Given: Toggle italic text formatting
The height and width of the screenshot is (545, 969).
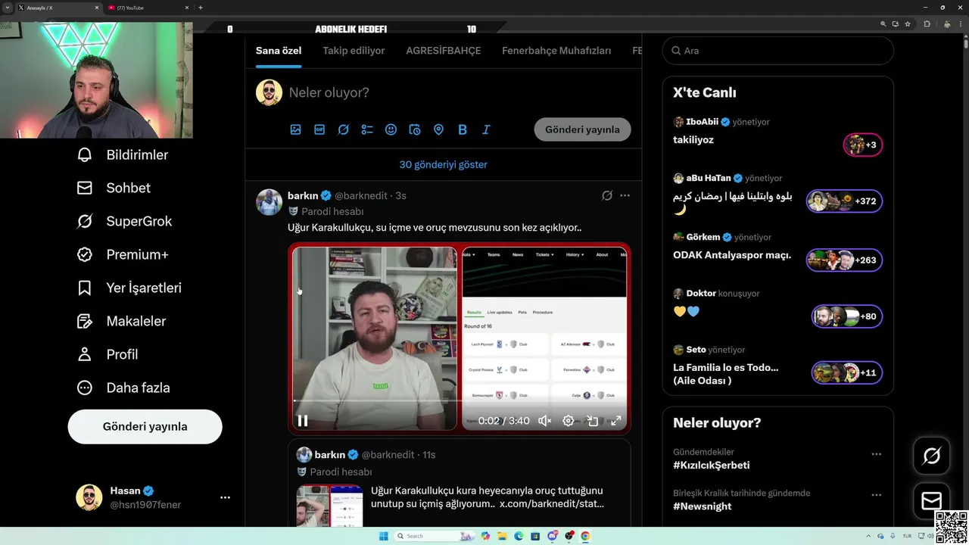Looking at the screenshot, I should (x=486, y=129).
